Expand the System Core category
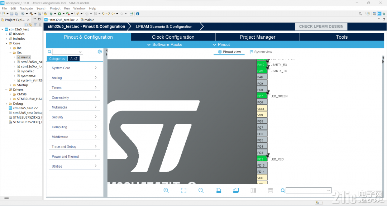The width and height of the screenshot is (387, 206). click(74, 68)
